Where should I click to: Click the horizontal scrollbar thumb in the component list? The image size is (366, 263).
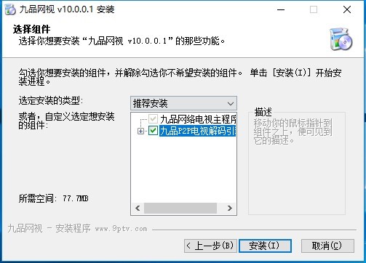[x=180, y=209]
